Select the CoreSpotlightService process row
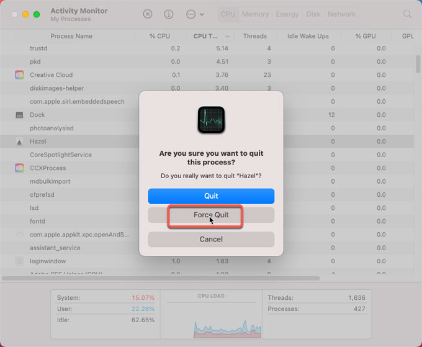 tap(207, 155)
